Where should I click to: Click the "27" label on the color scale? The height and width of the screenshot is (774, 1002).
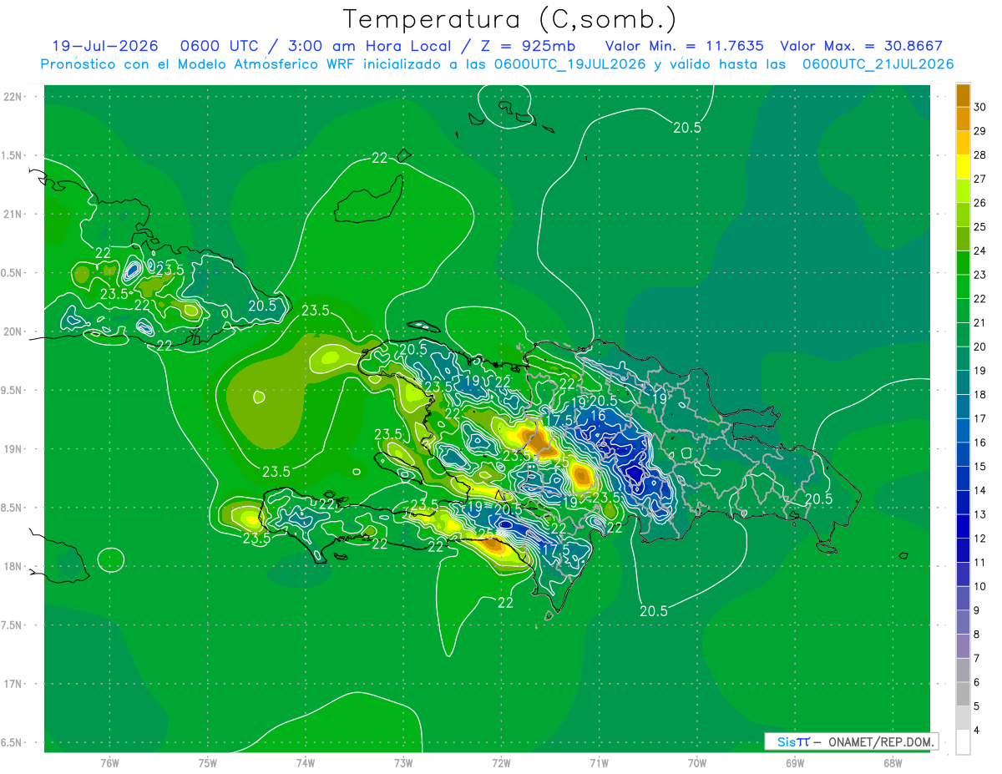981,179
